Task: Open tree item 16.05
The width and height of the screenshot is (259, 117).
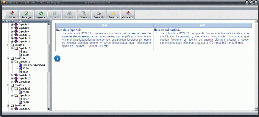Action: pos(26,72)
